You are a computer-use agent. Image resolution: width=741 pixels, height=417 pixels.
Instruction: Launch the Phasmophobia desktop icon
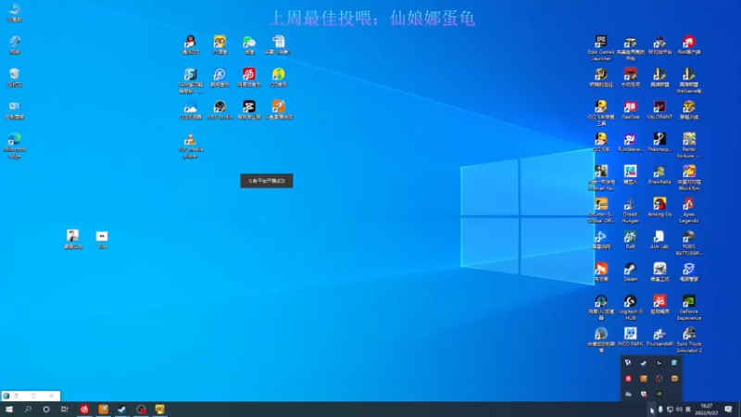[659, 142]
